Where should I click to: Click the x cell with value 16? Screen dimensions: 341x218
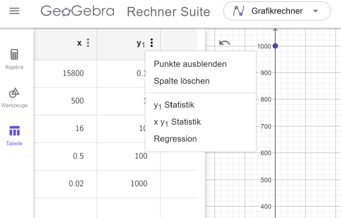tap(65, 129)
